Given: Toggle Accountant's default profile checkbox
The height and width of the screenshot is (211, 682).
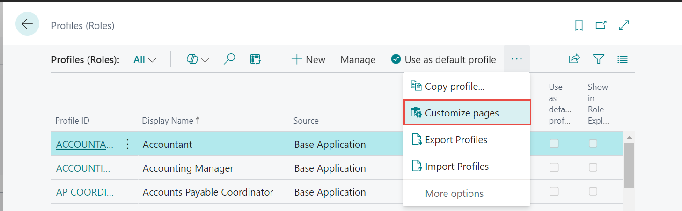Looking at the screenshot, I should (554, 144).
